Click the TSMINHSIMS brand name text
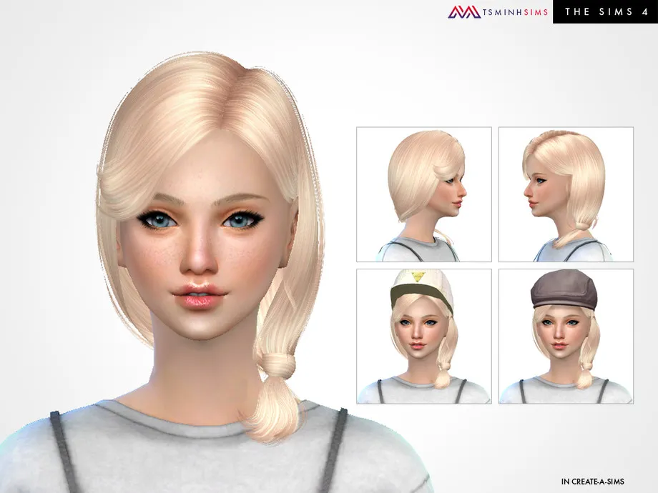Viewport: 658px width, 493px height. [x=516, y=12]
